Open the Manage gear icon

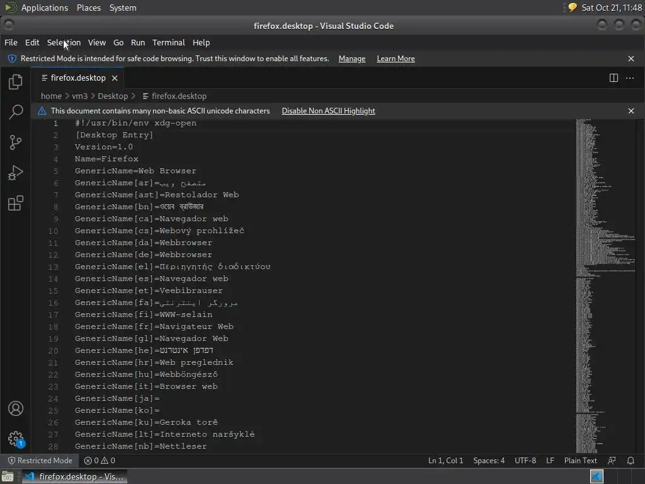pos(16,439)
